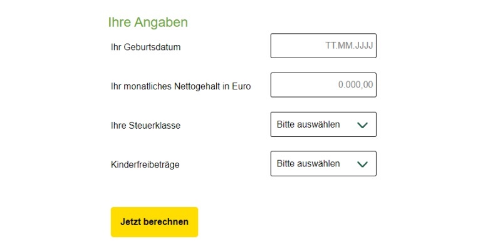Click the TT.MM.JJJJ placeholder text
The width and height of the screenshot is (495, 247).
pos(349,46)
